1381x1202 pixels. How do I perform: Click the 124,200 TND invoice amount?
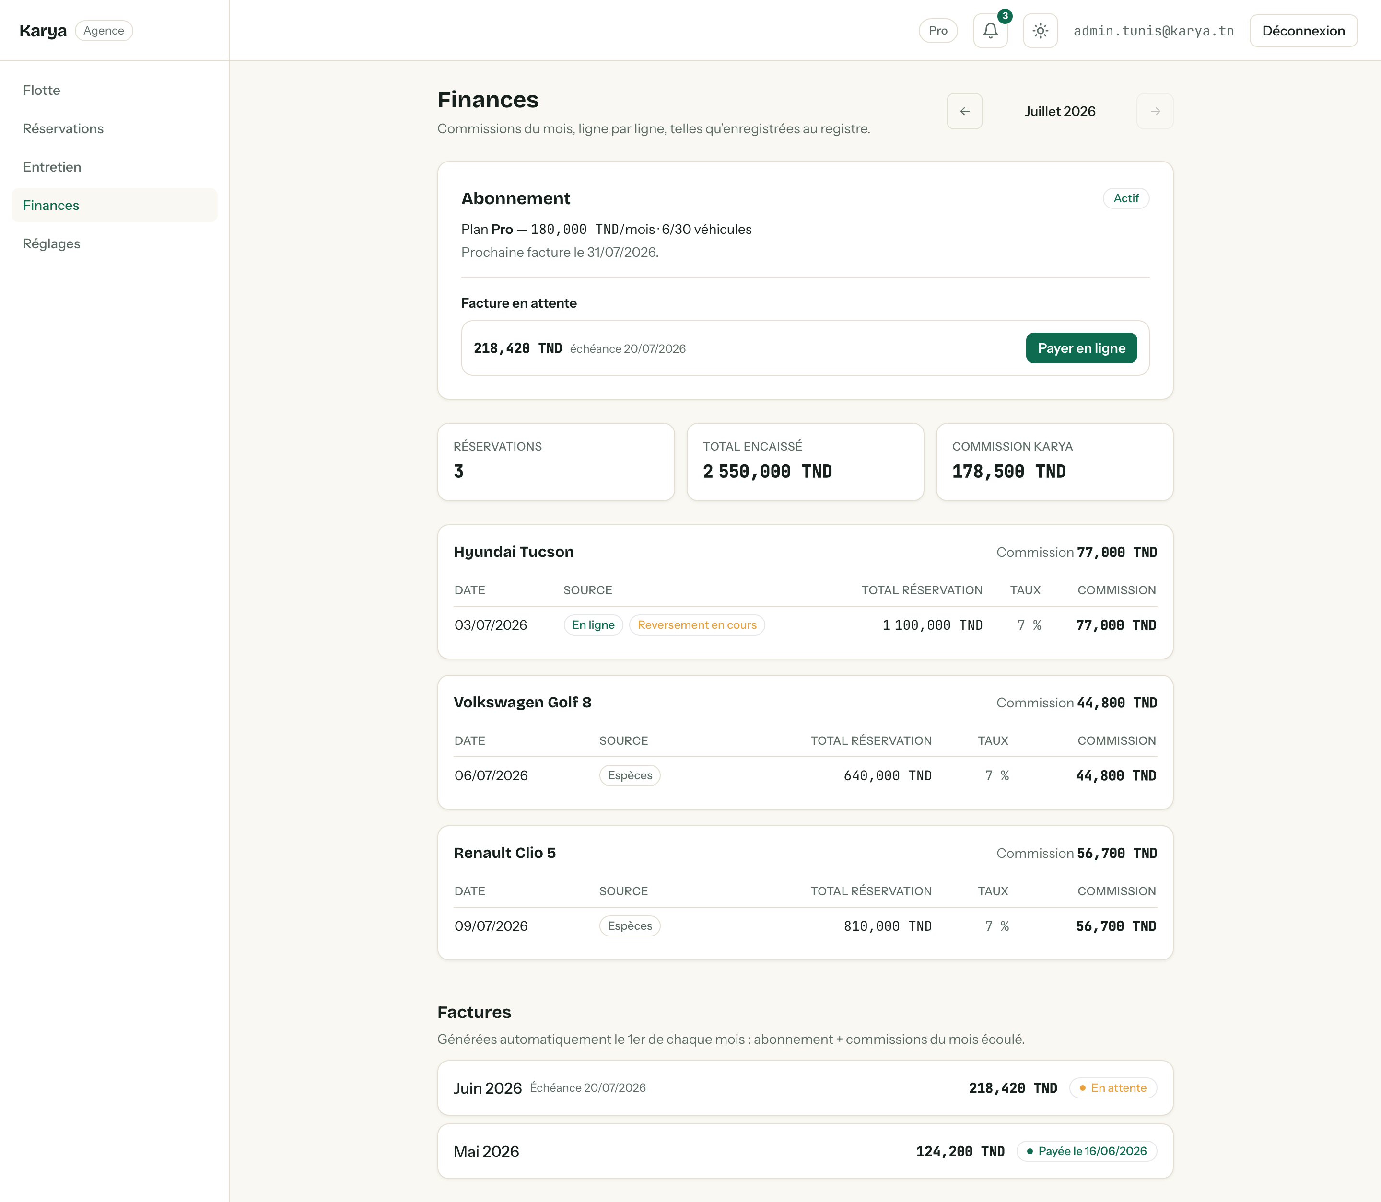click(960, 1152)
